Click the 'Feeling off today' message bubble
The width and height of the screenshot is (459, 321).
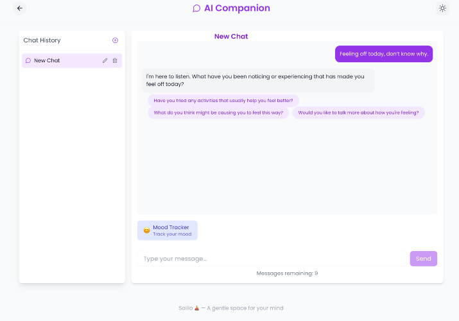pyautogui.click(x=384, y=54)
